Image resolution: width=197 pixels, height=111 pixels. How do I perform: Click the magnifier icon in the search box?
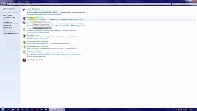coord(195,4)
